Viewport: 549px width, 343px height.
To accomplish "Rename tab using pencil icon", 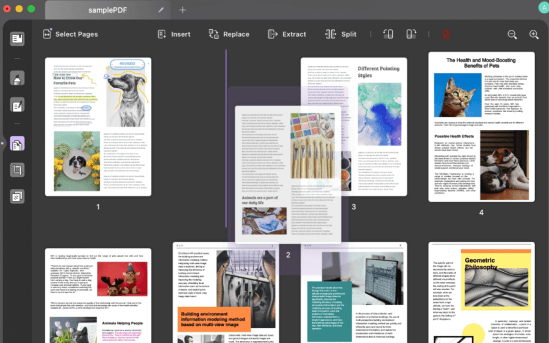I will point(160,10).
